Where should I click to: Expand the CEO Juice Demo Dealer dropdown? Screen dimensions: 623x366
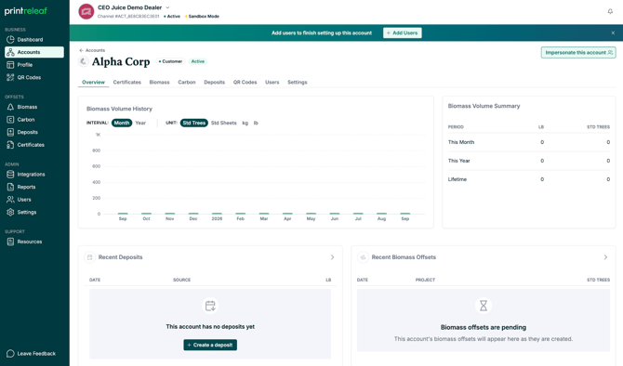click(x=167, y=7)
